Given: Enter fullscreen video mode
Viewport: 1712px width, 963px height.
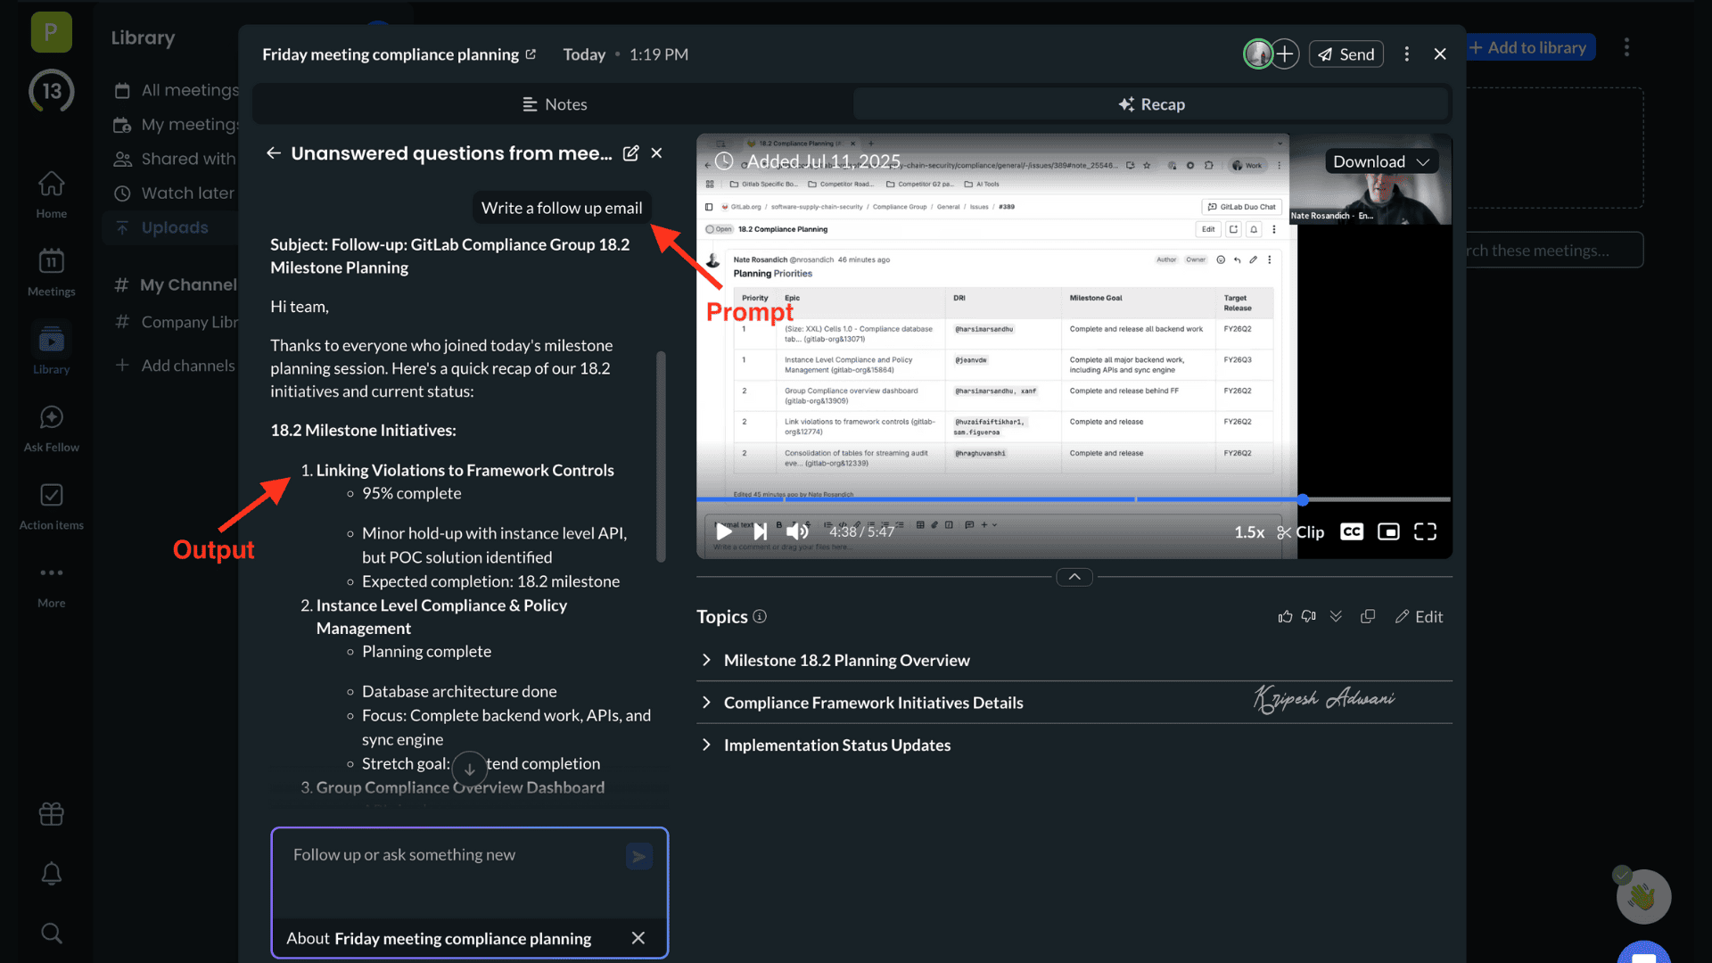Looking at the screenshot, I should click(x=1425, y=532).
